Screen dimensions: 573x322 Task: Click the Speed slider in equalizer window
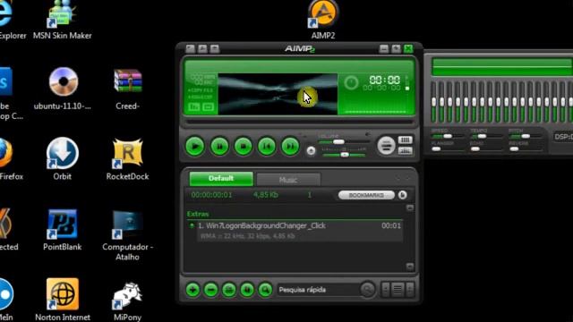tap(448, 137)
